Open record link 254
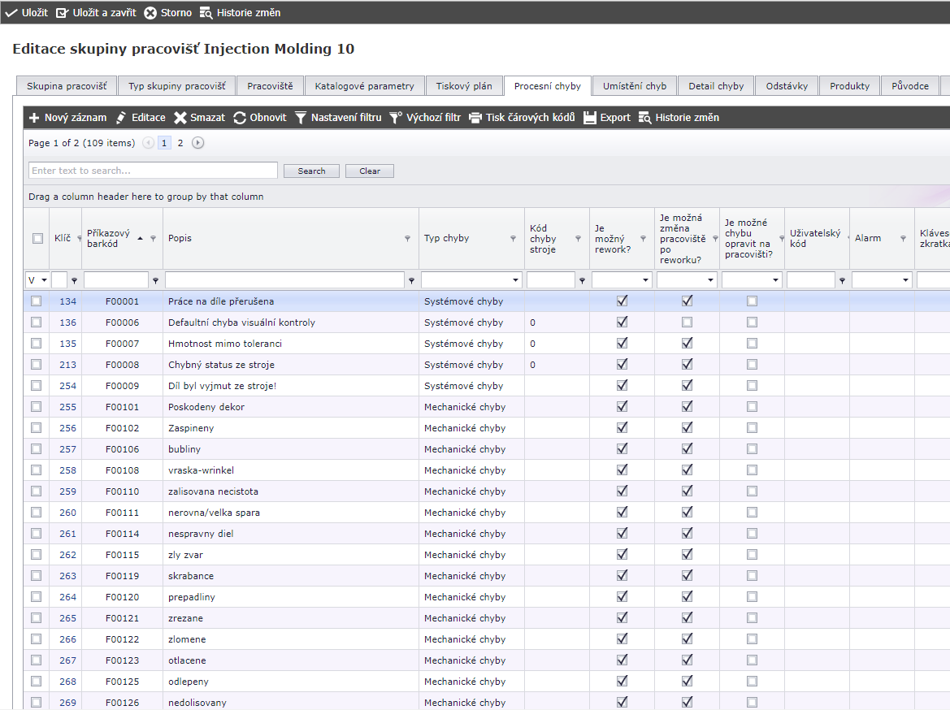This screenshot has width=950, height=710. (x=67, y=386)
